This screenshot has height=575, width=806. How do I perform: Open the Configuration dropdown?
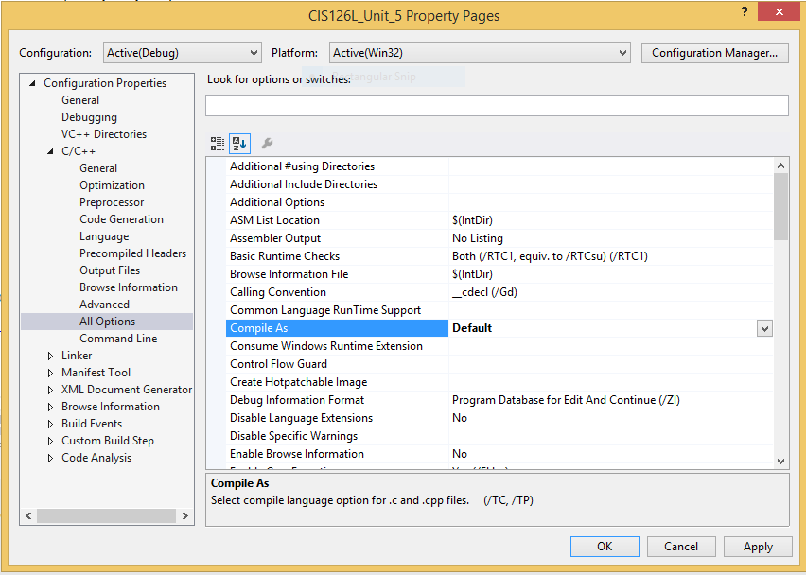(x=183, y=53)
